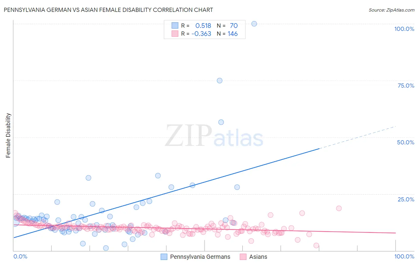Select the blue swatch beside R = 0.518

[x=175, y=26]
